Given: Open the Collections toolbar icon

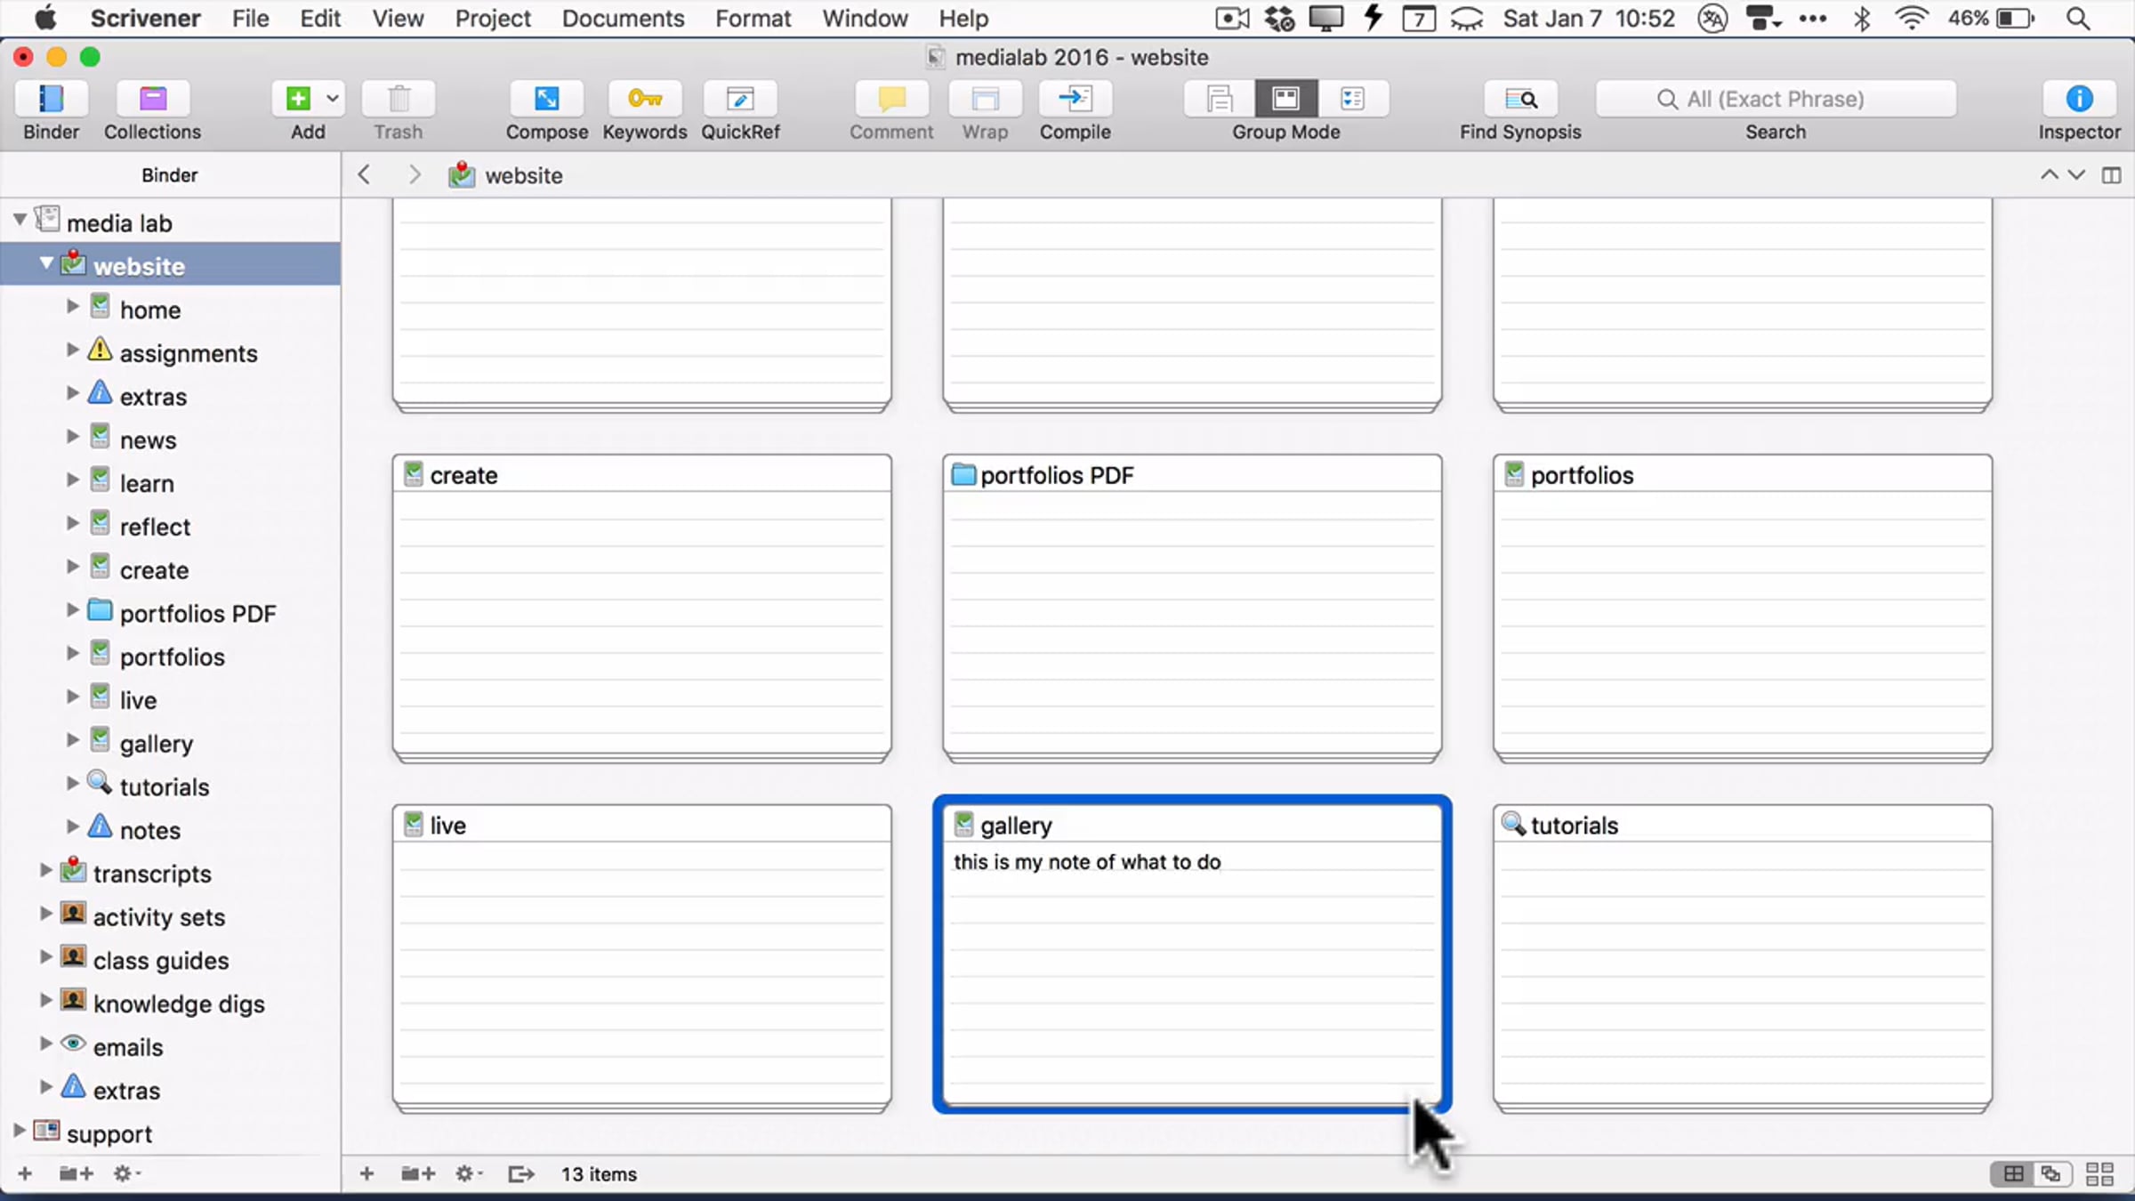Looking at the screenshot, I should 152,99.
